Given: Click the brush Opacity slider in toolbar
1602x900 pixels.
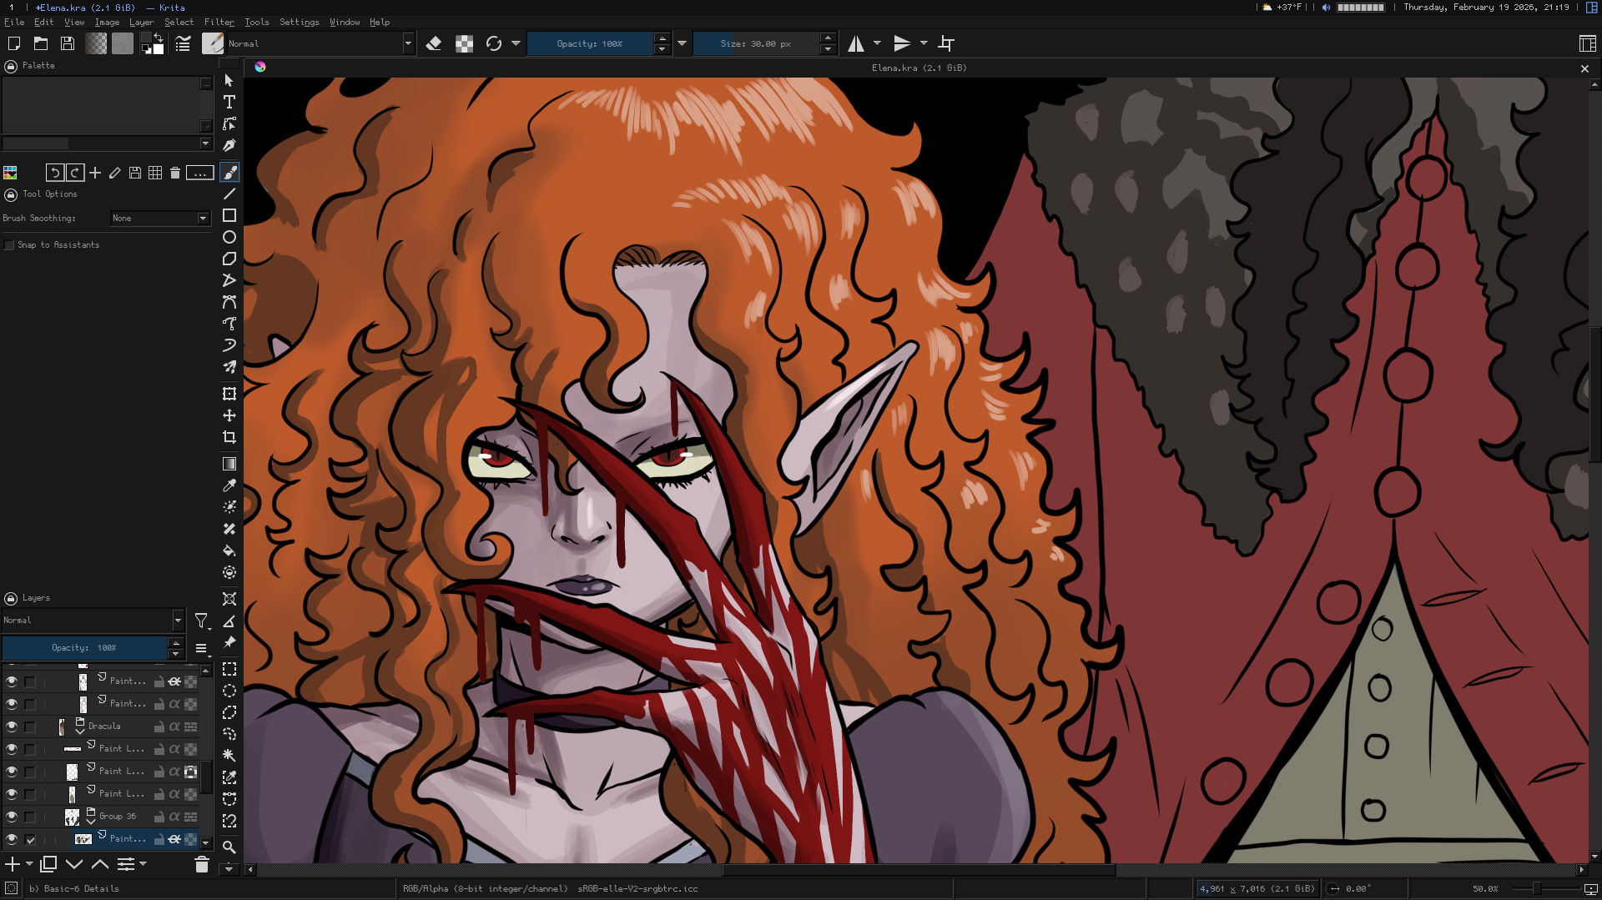Looking at the screenshot, I should [590, 43].
